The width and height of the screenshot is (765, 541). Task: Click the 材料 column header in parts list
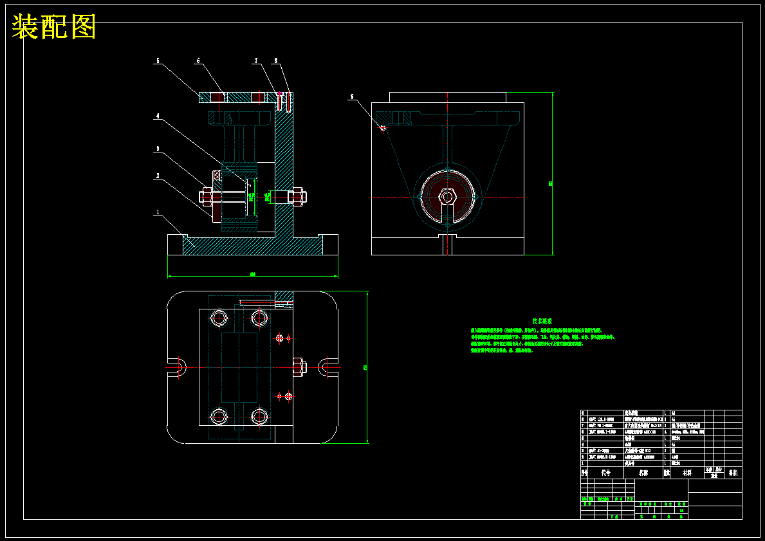[687, 473]
